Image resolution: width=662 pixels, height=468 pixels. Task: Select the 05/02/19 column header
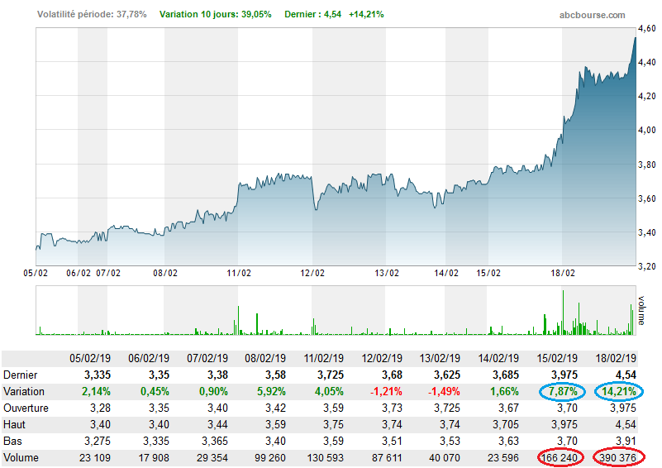click(90, 358)
